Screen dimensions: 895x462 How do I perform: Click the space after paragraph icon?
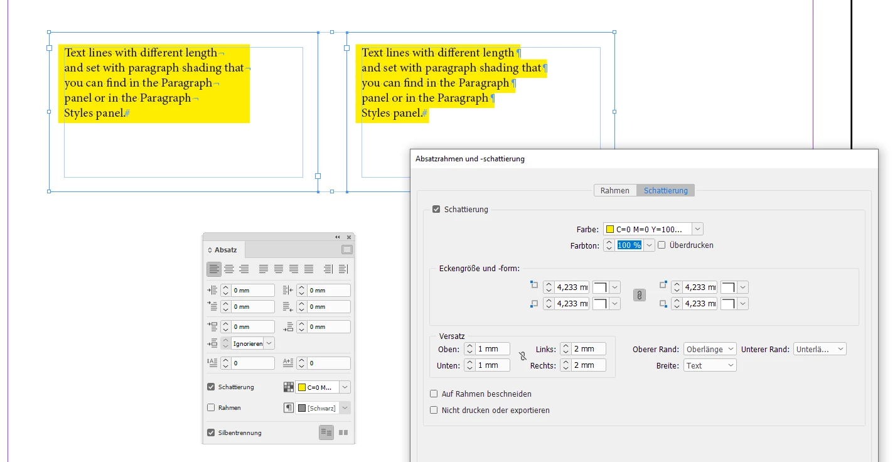pos(288,326)
